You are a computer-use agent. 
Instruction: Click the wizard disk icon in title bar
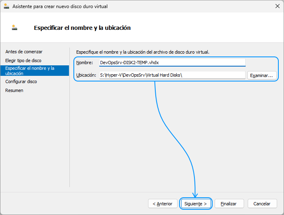6,6
